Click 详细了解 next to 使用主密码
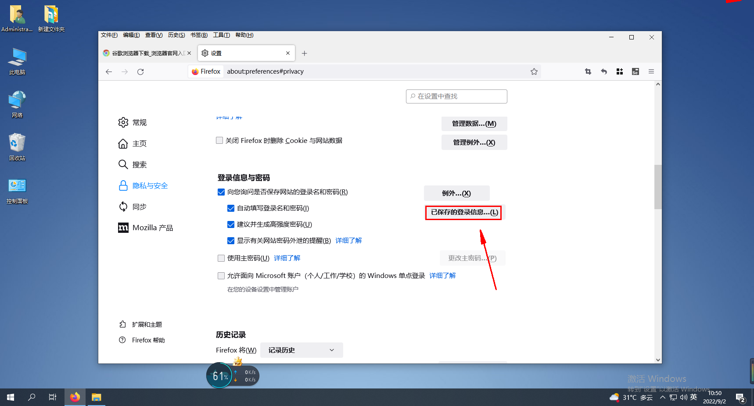 287,258
